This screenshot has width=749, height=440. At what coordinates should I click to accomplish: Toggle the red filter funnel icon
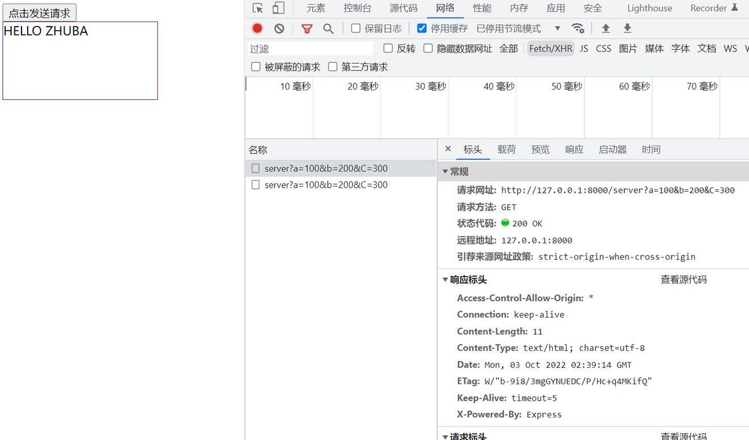tap(307, 28)
